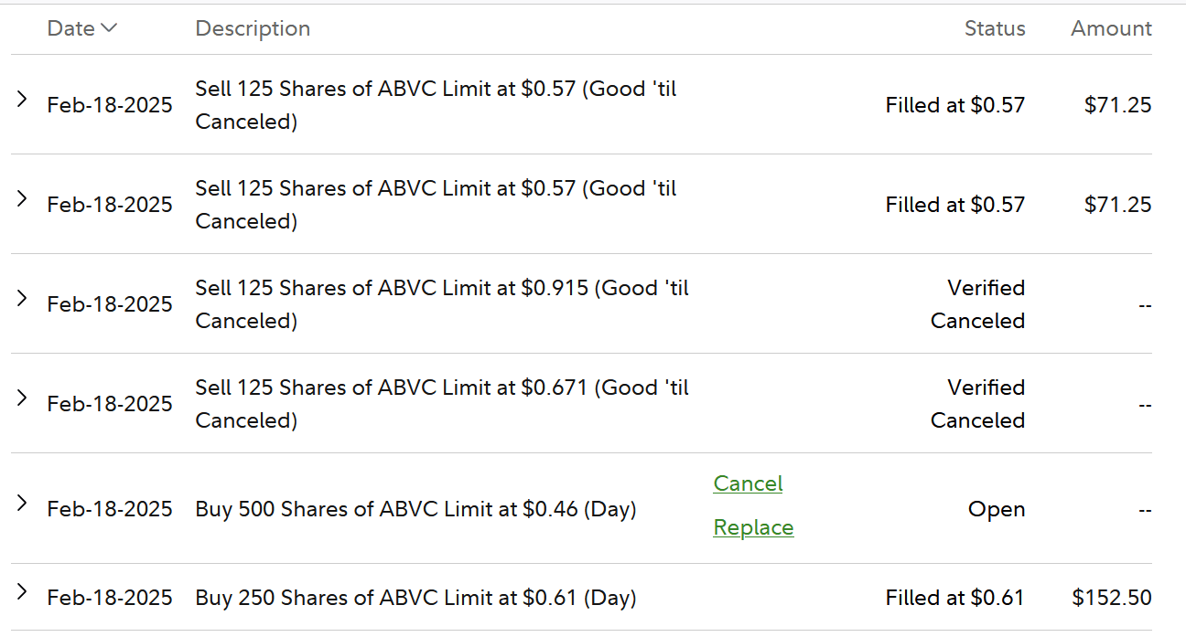This screenshot has width=1186, height=637.
Task: Click the Sell at $0.915 order description
Action: pos(441,303)
